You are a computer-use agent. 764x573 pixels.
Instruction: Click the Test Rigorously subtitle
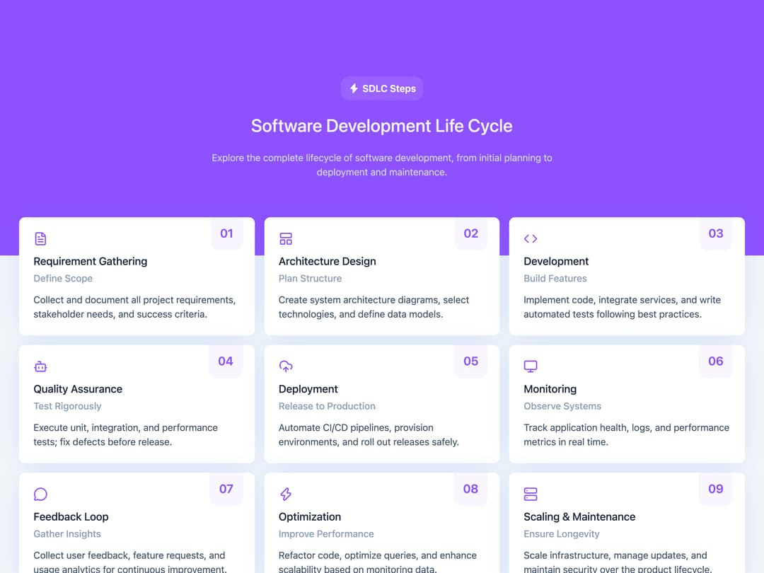point(67,406)
